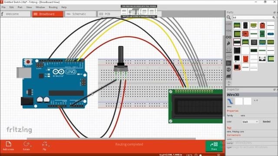This screenshot has width=278, height=156.
Task: Click the green Share button
Action: click(x=214, y=146)
